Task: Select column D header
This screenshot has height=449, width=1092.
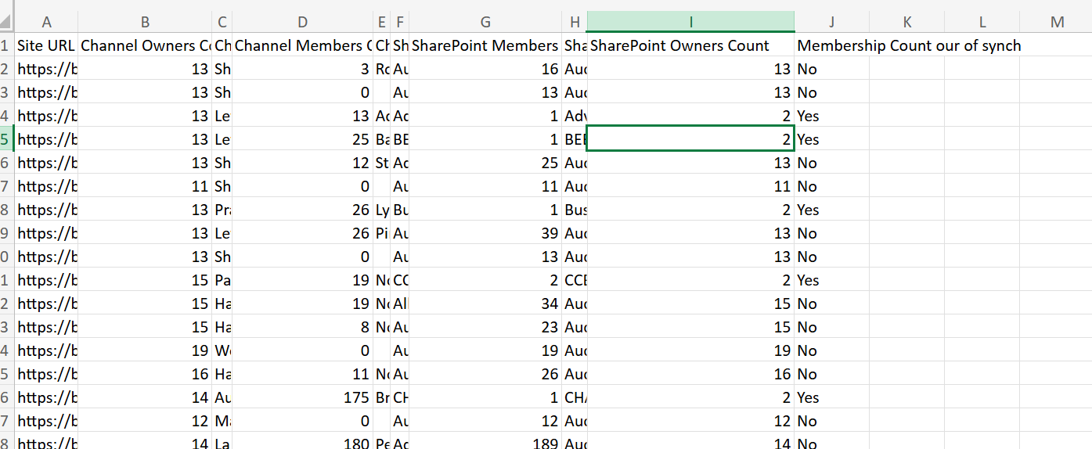Action: click(303, 22)
